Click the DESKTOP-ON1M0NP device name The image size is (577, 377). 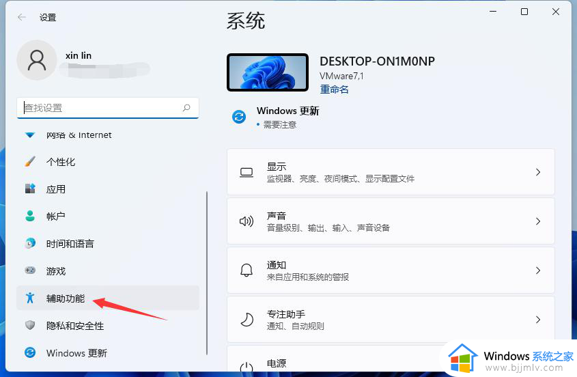[x=377, y=61]
